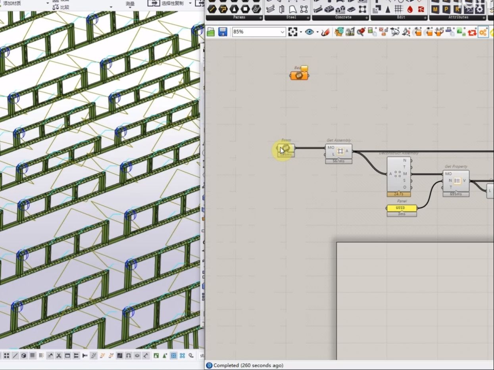Save the Grasshopper document with the blue disk icon
Viewport: 494px width, 370px height.
pyautogui.click(x=223, y=32)
